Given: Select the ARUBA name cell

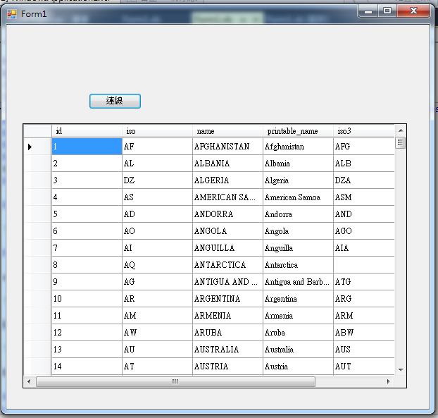Looking at the screenshot, I should point(227,333).
